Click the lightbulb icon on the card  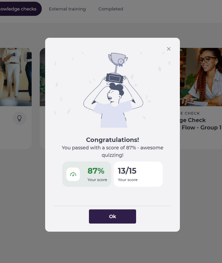[20, 118]
